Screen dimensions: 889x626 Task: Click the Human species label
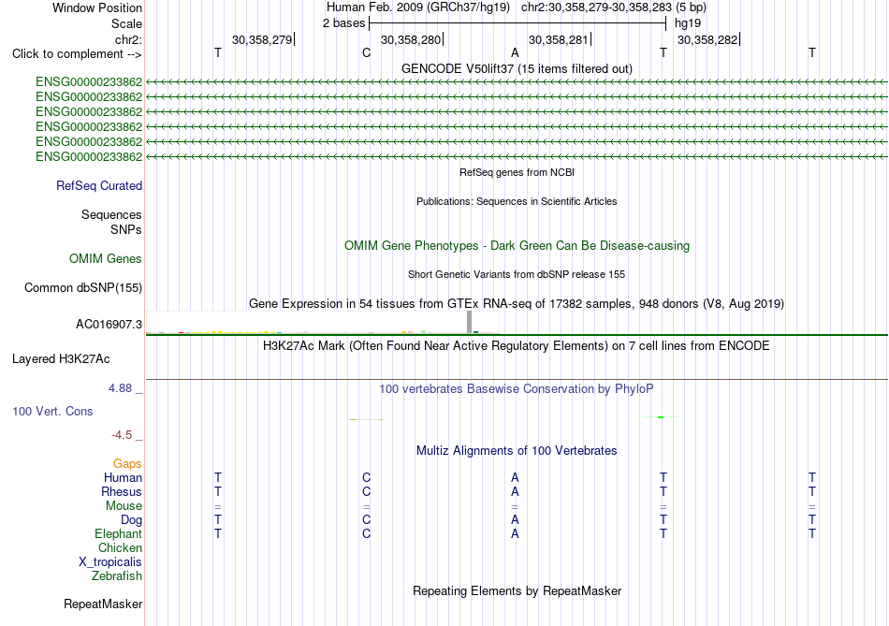[x=123, y=477]
